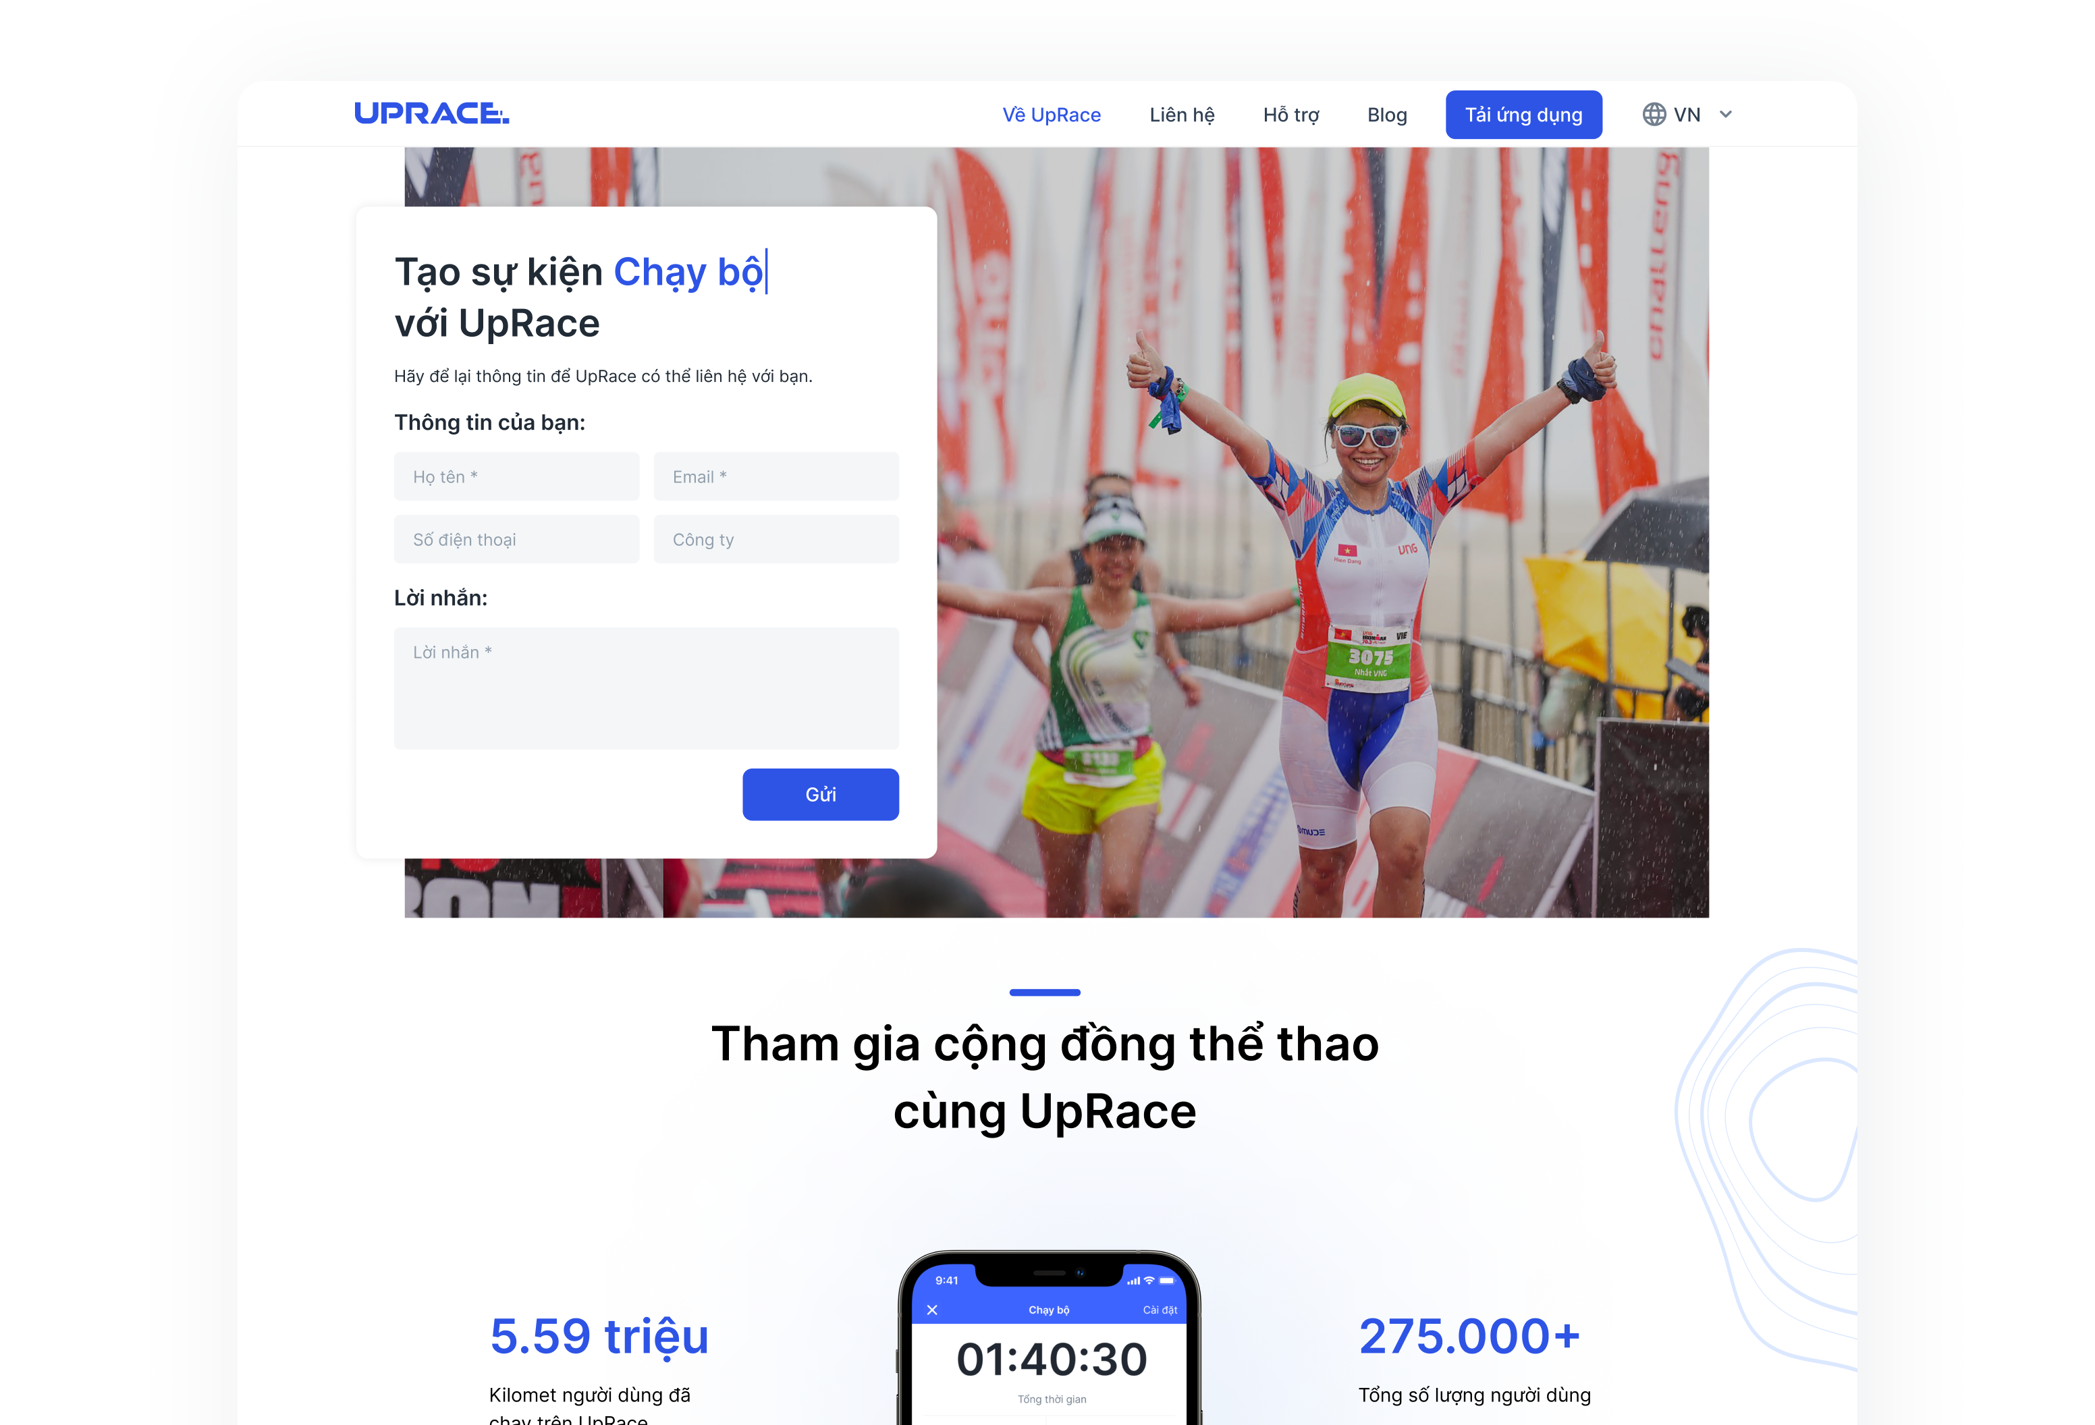Screen dimensions: 2095x1425
Task: Click the phone mockup Chạy bộ title
Action: click(x=1048, y=1310)
